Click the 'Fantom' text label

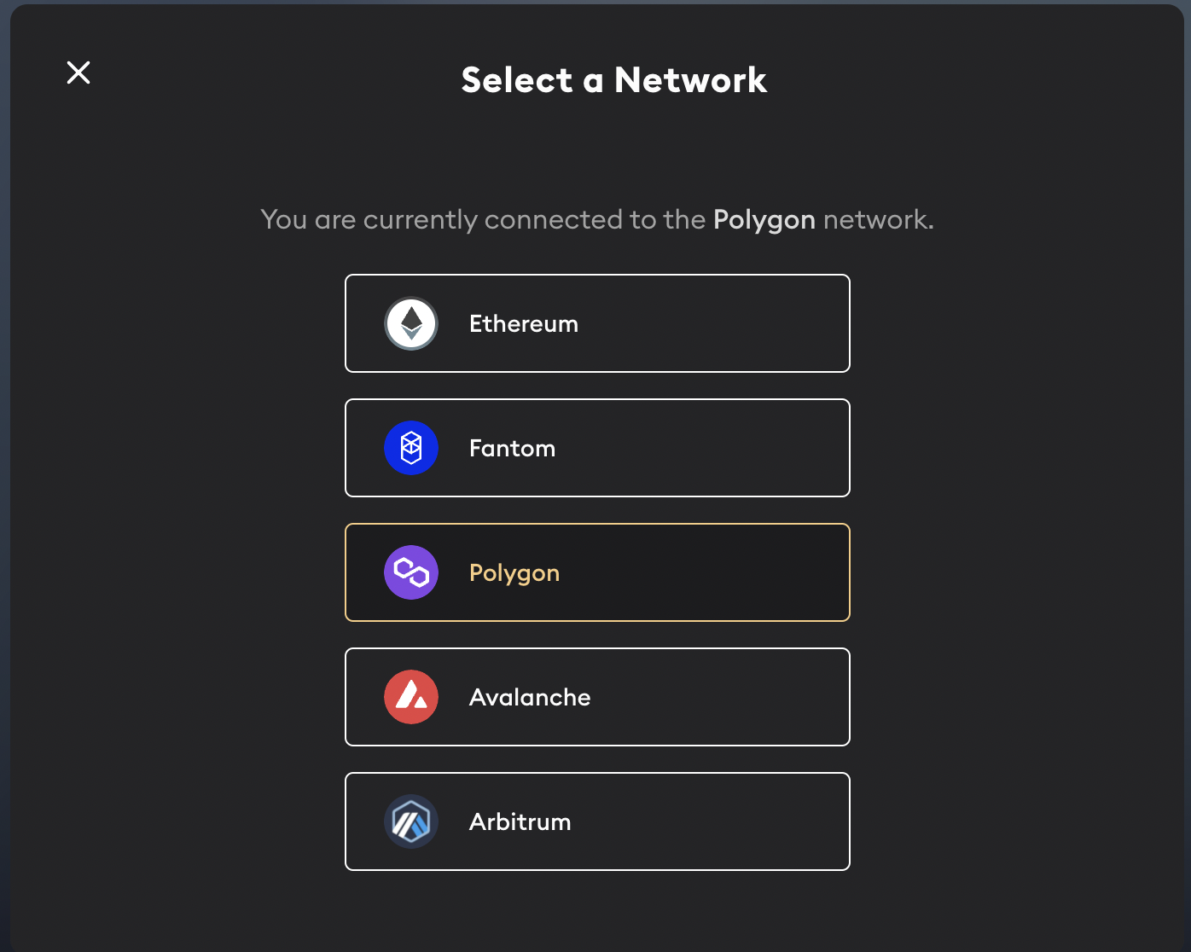coord(512,449)
